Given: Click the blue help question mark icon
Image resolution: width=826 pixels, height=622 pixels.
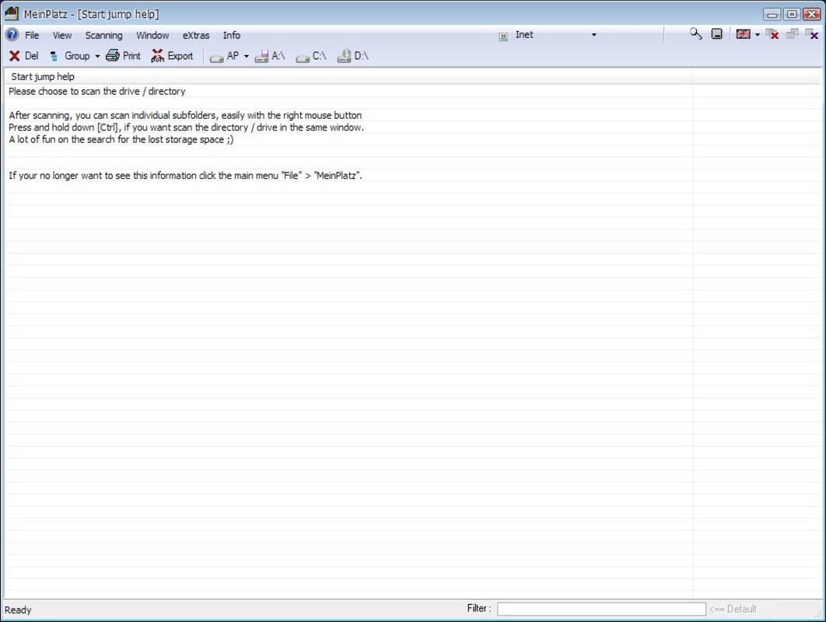Looking at the screenshot, I should tap(12, 35).
